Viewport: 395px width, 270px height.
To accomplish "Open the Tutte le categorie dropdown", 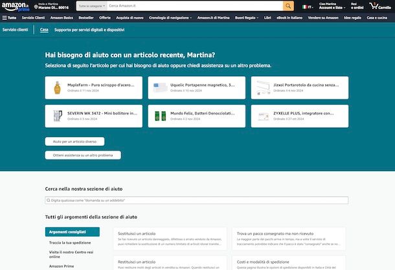I will click(x=92, y=6).
